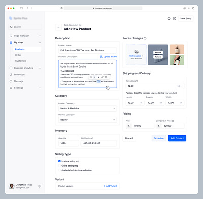
Task: Go back using the arrow button beside Add New Product
Action: pyautogui.click(x=58, y=27)
